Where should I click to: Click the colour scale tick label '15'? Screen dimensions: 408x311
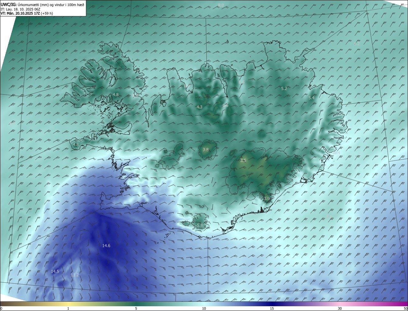(272, 309)
